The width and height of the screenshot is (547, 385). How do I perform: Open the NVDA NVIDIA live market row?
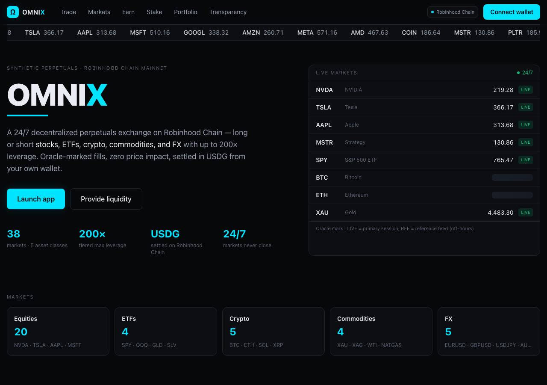[x=424, y=90]
